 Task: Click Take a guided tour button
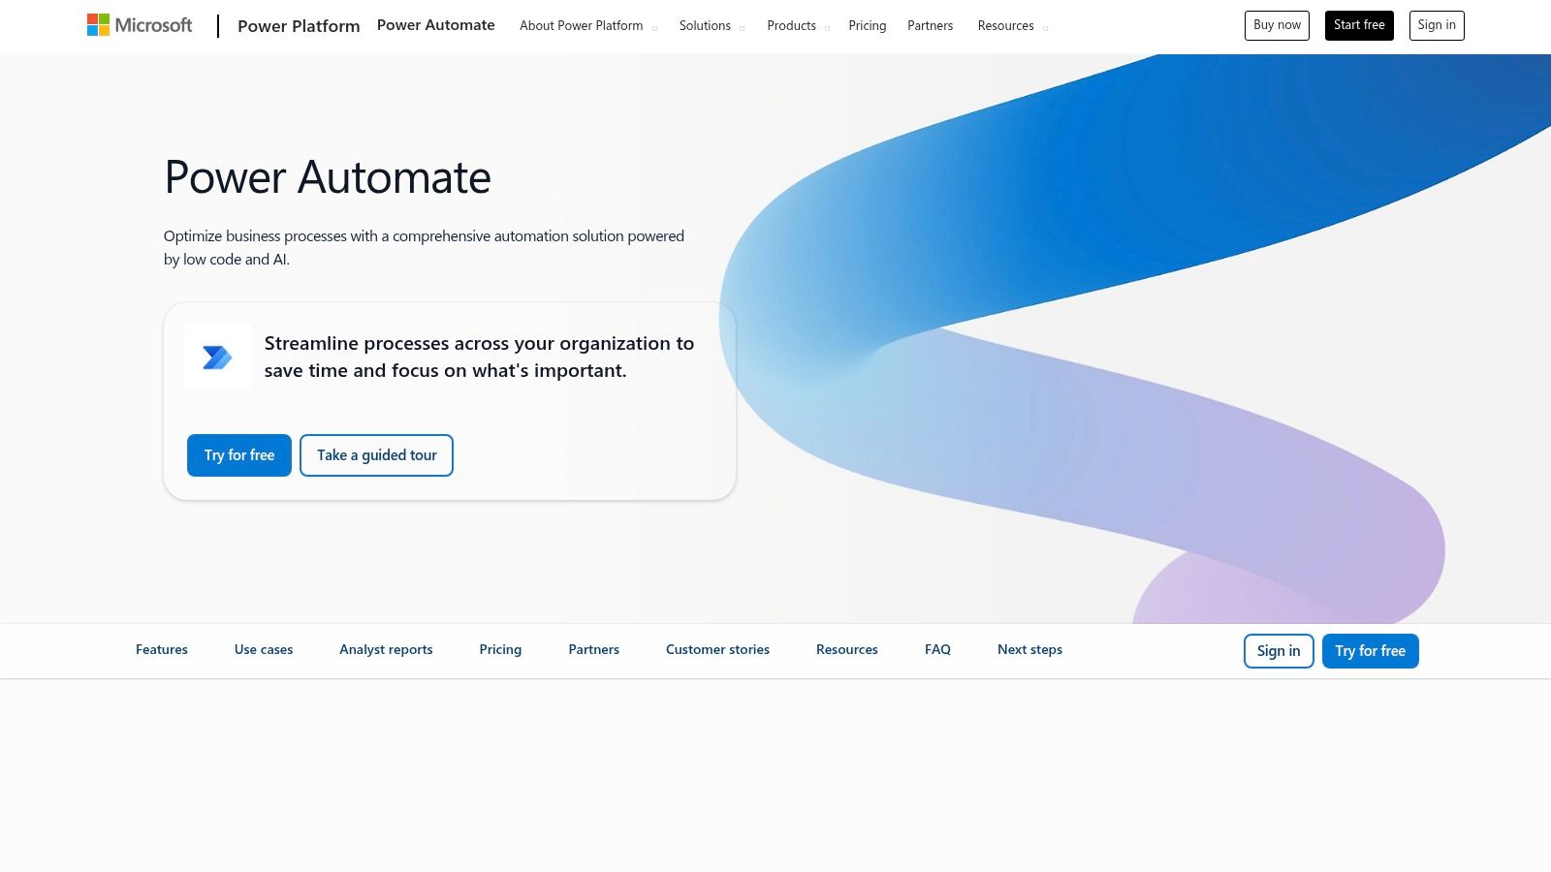(x=377, y=455)
